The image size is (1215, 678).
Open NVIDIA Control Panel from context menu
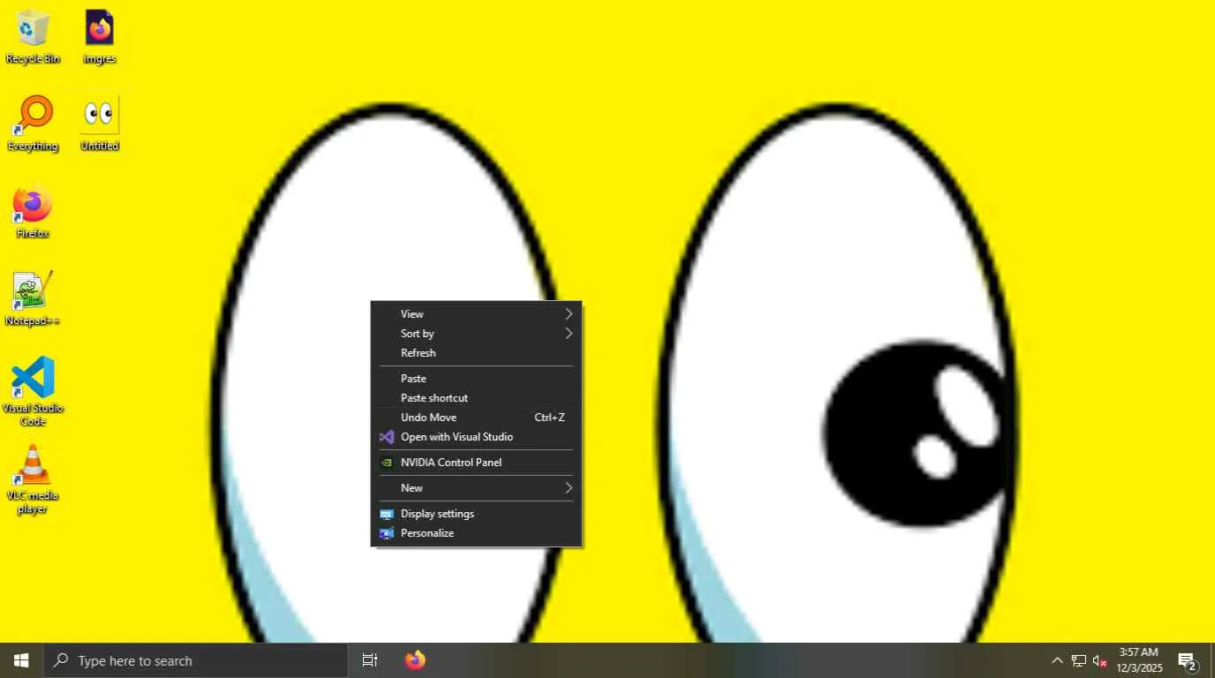point(476,463)
